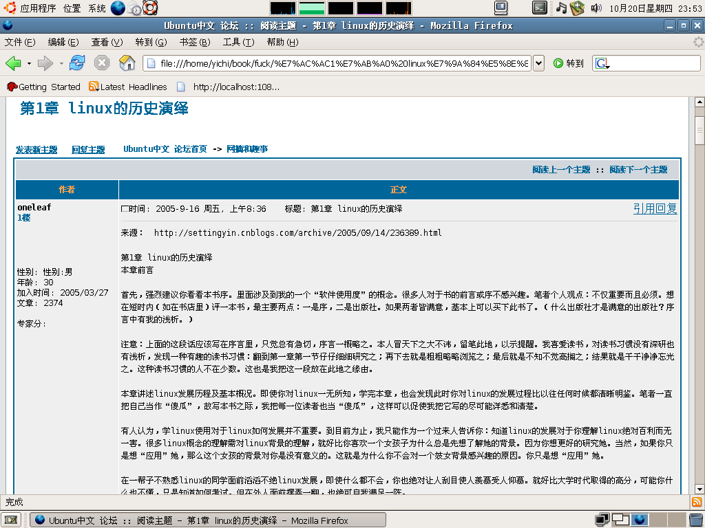
Task: Click the URL address field
Action: [337, 63]
